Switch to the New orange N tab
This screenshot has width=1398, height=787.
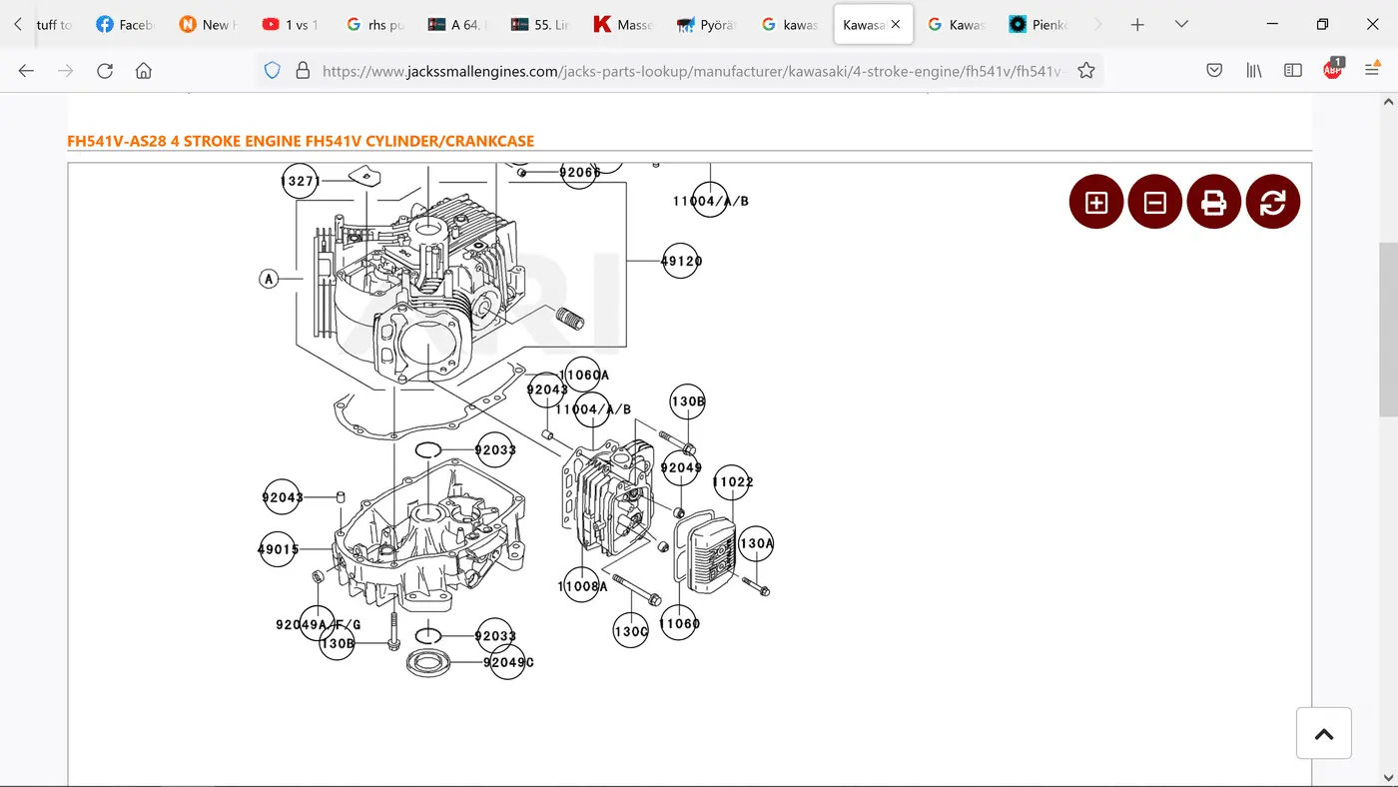pos(209,25)
